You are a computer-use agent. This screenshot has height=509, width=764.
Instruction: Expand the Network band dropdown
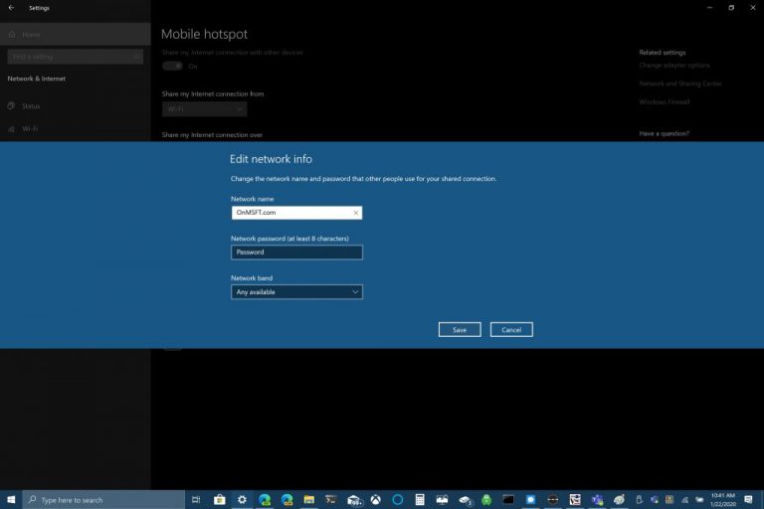tap(296, 292)
